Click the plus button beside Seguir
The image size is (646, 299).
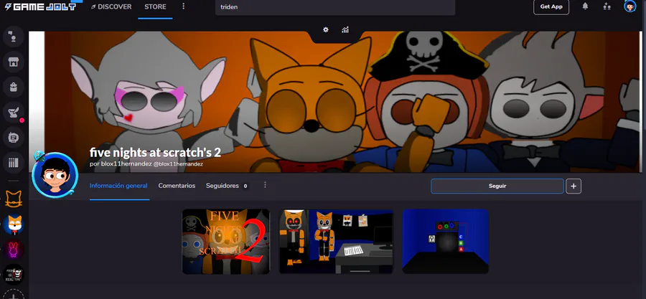pos(574,186)
